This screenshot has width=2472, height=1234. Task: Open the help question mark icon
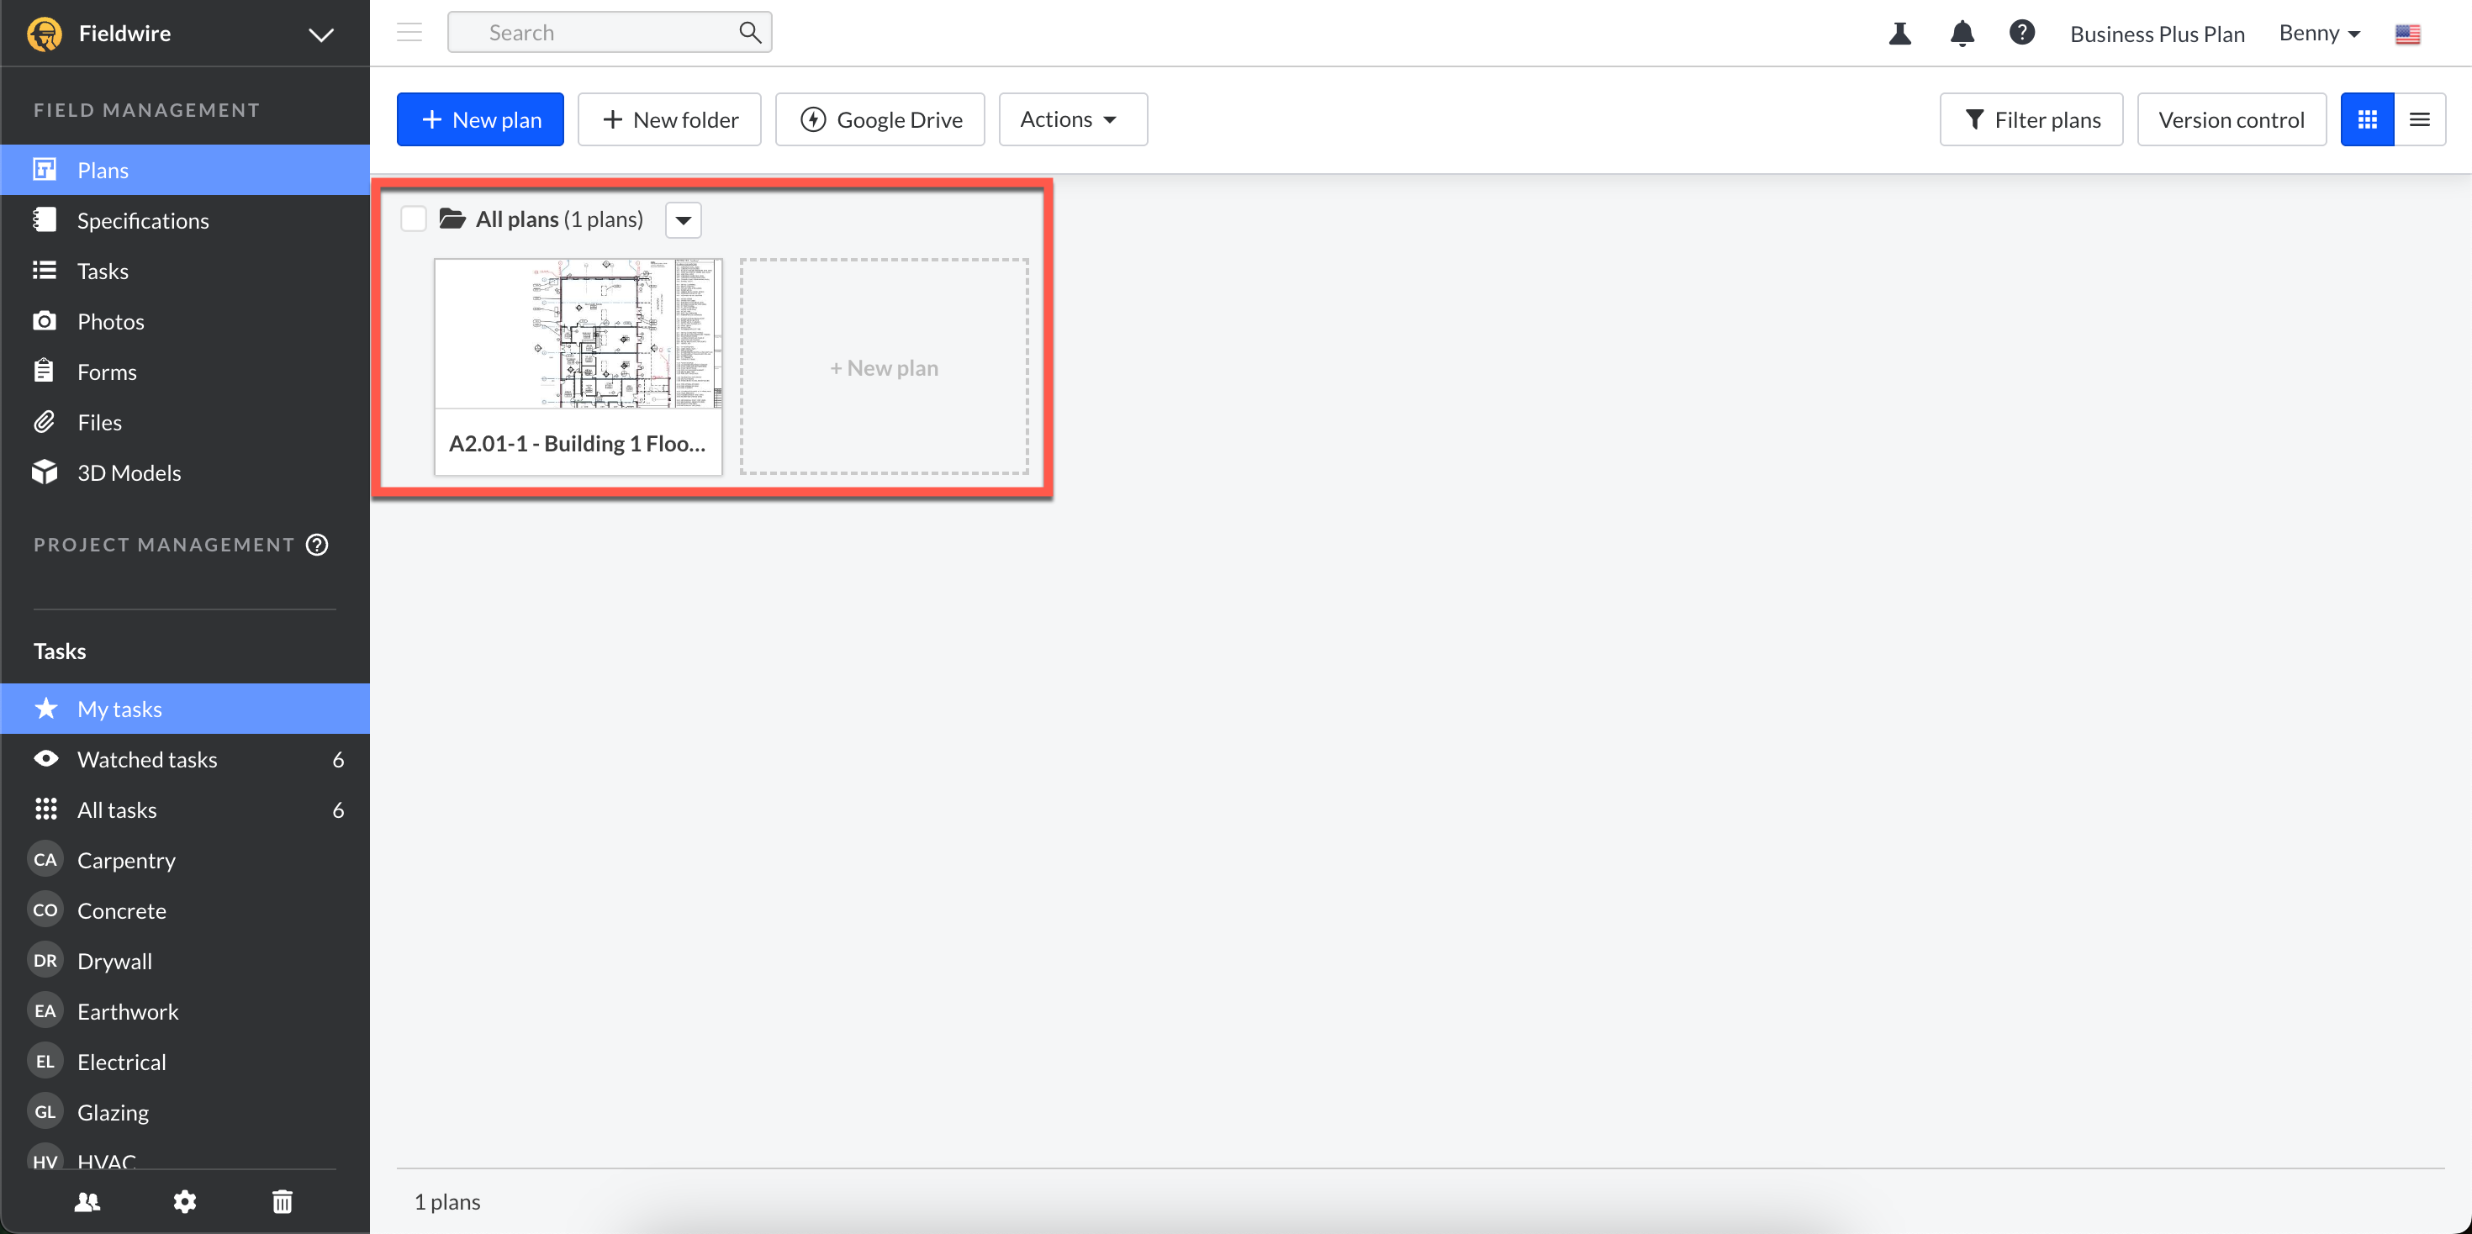[2021, 33]
